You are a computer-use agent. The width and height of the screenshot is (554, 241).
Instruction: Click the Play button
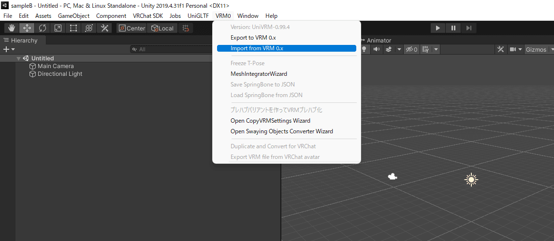click(x=438, y=28)
